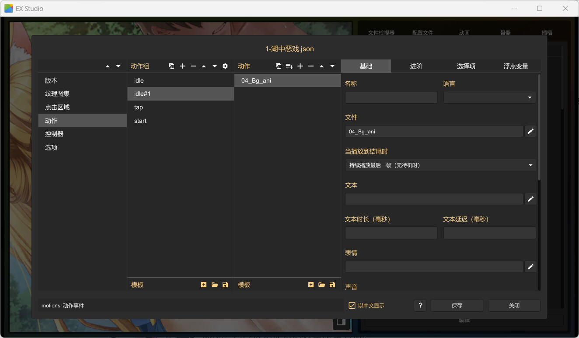This screenshot has height=338, width=579.
Task: Open 文件检视器 tab in background window
Action: coord(381,33)
